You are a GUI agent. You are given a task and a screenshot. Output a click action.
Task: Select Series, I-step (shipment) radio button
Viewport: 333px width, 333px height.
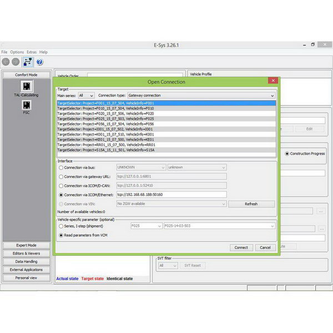[x=61, y=226]
